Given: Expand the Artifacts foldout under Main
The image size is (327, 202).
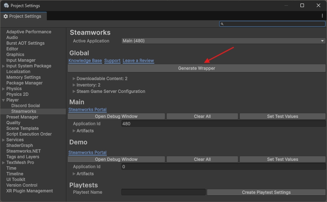Looking at the screenshot, I should click(x=74, y=131).
